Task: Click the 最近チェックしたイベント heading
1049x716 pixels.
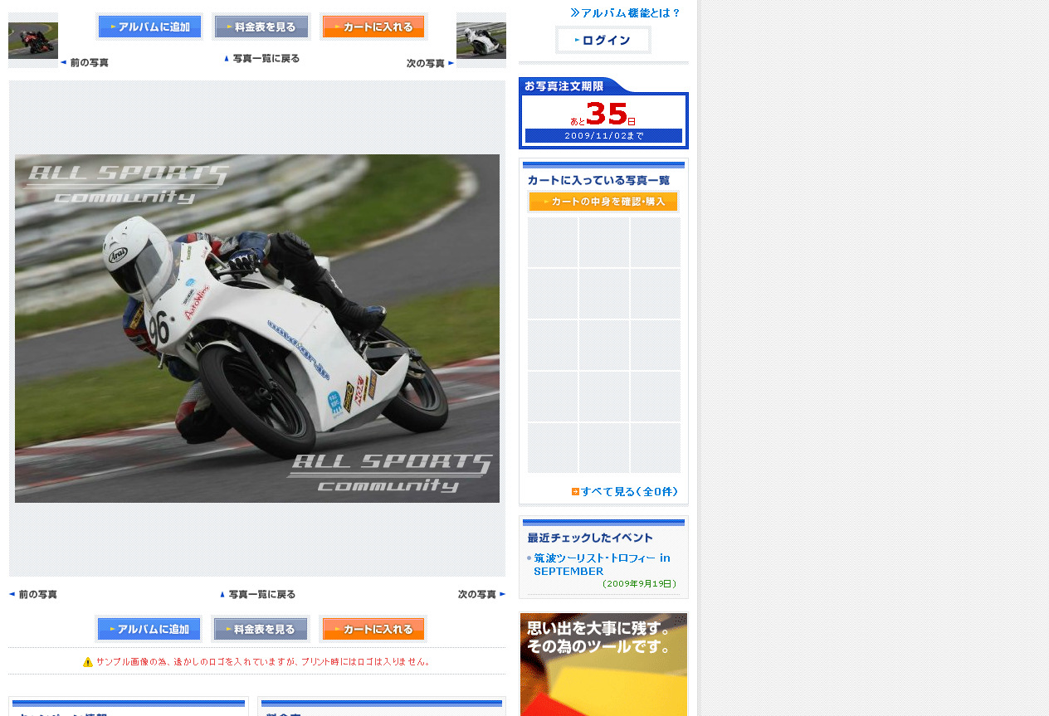Action: click(590, 538)
